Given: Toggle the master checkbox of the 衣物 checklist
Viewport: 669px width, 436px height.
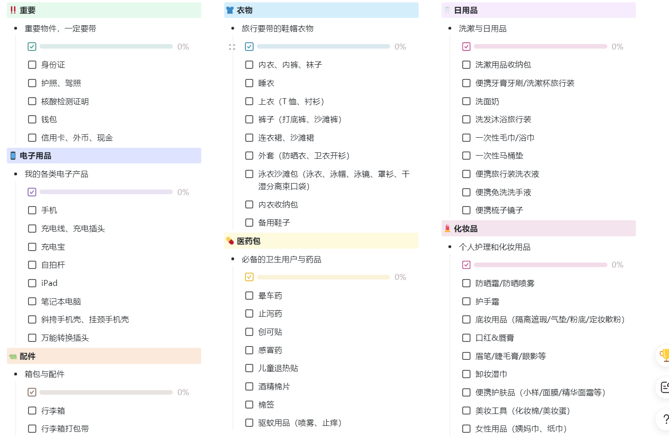Looking at the screenshot, I should tap(249, 46).
